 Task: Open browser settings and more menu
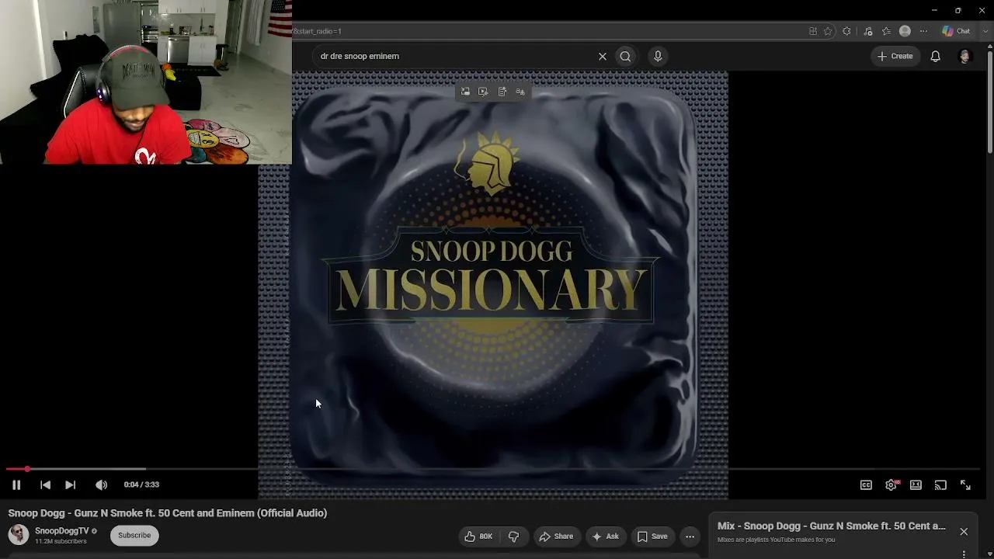pyautogui.click(x=923, y=31)
